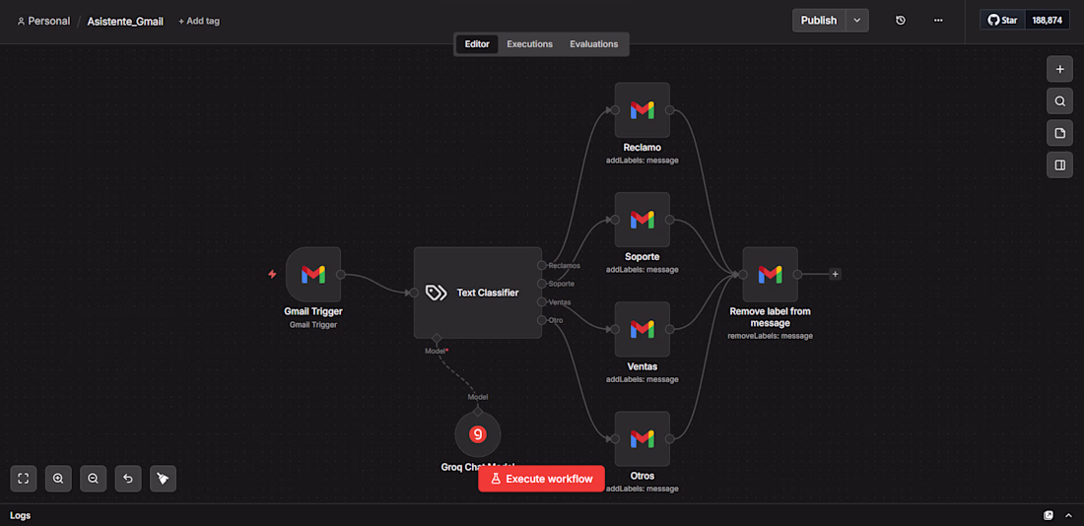Click the Gmail Trigger label text
The width and height of the screenshot is (1084, 526).
[313, 311]
